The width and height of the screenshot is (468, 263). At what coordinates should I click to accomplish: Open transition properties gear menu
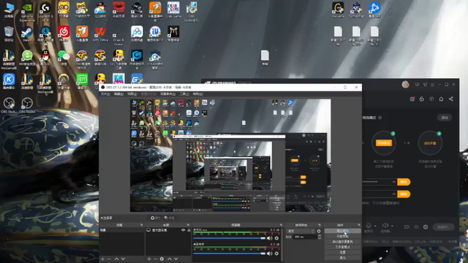[319, 231]
